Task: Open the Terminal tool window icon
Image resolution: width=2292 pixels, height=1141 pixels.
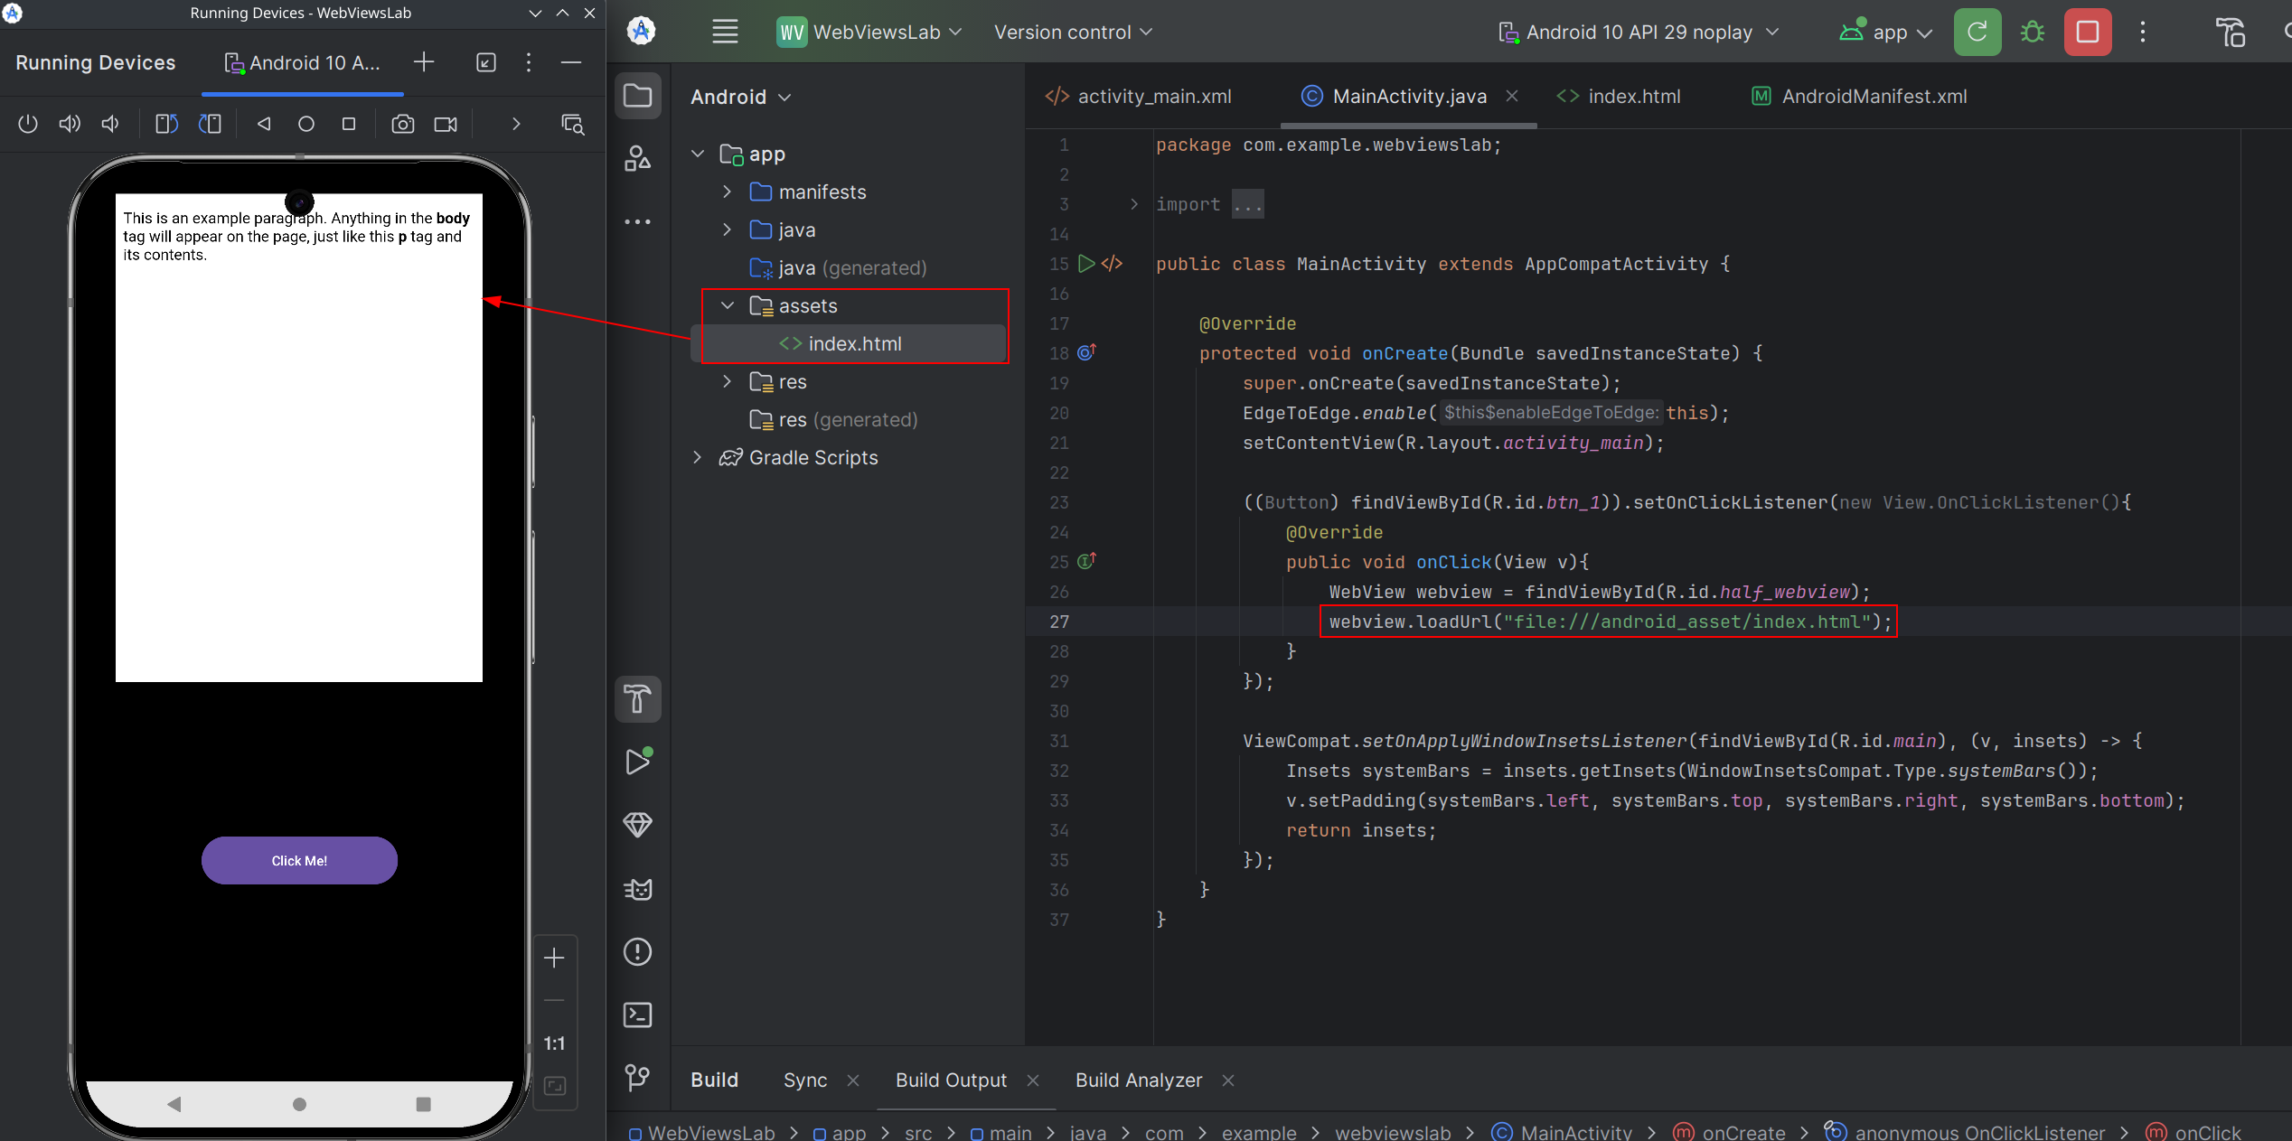Action: [638, 1015]
